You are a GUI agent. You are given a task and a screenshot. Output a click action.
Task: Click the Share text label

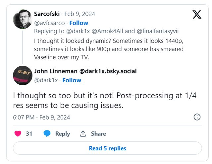point(98,134)
